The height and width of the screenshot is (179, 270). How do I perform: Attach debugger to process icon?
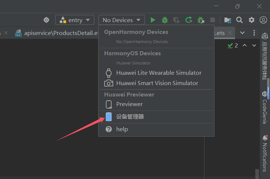point(201,20)
